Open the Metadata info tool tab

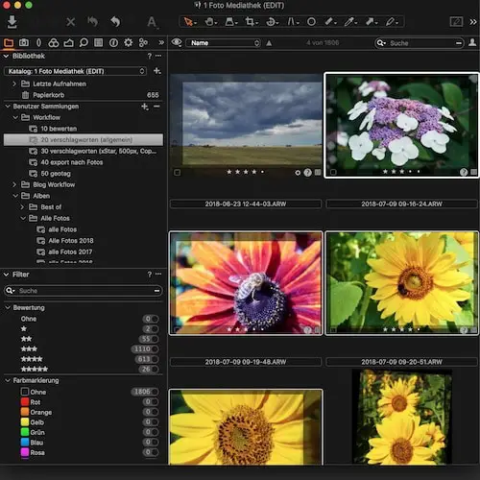pyautogui.click(x=113, y=42)
